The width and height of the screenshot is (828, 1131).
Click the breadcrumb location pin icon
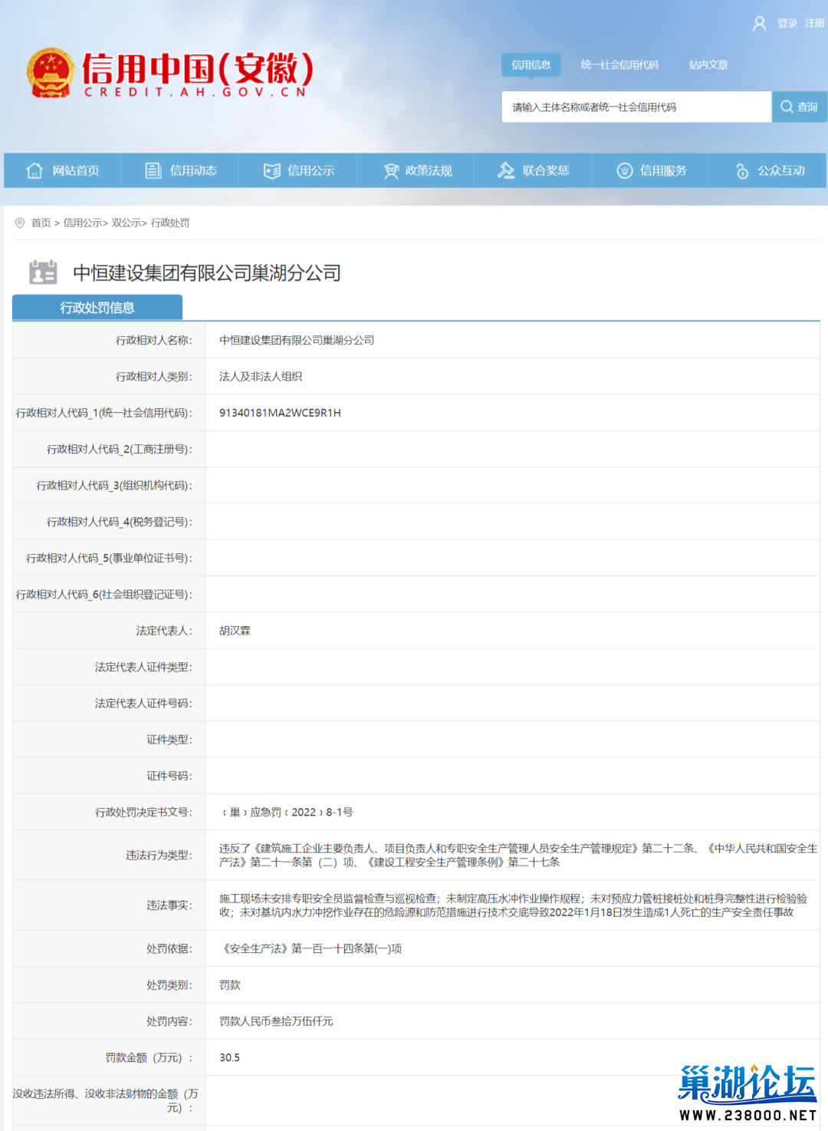pyautogui.click(x=20, y=223)
